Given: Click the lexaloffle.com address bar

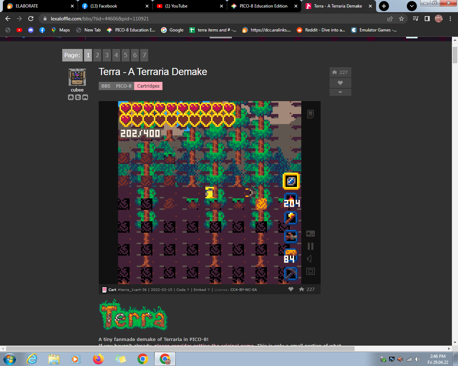Looking at the screenshot, I should (215, 19).
